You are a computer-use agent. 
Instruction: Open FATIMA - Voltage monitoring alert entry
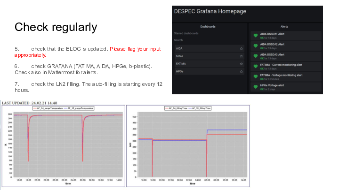point(286,77)
